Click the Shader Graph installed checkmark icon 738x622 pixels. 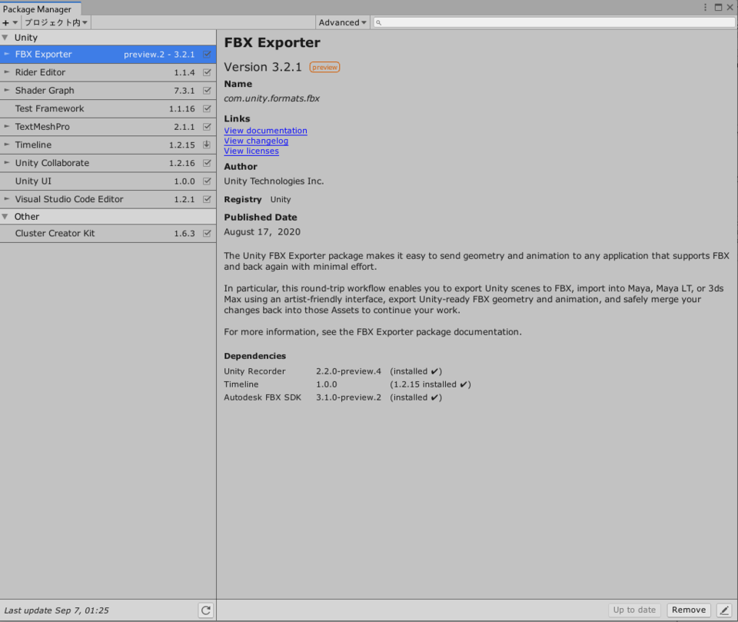[x=207, y=91]
